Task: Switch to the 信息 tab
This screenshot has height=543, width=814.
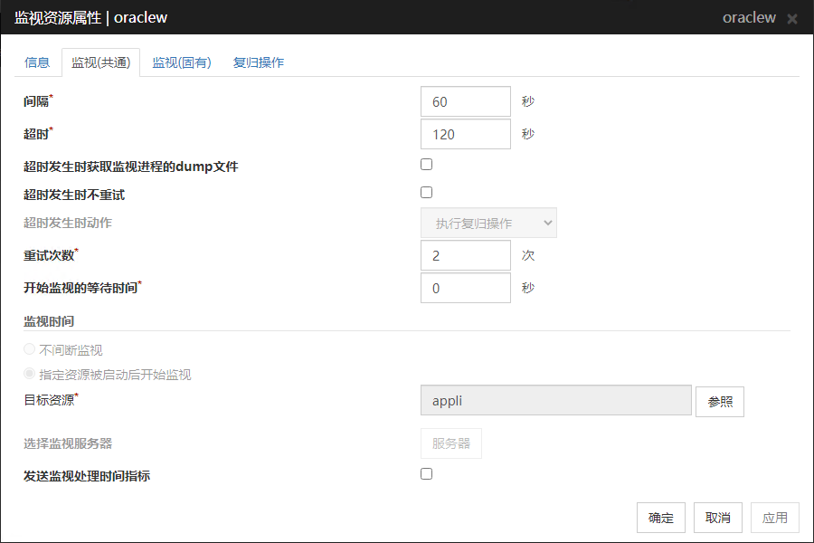Action: point(37,62)
